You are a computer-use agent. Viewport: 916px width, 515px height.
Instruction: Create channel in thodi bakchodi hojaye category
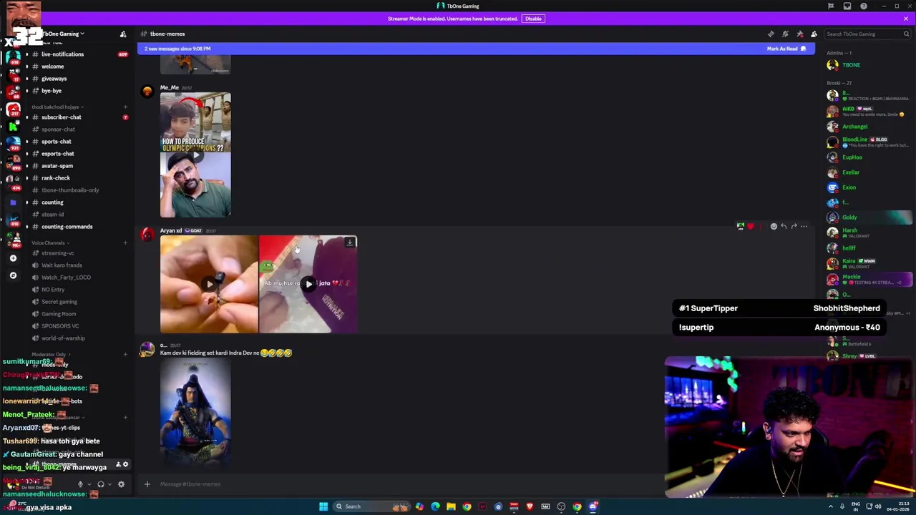click(125, 107)
